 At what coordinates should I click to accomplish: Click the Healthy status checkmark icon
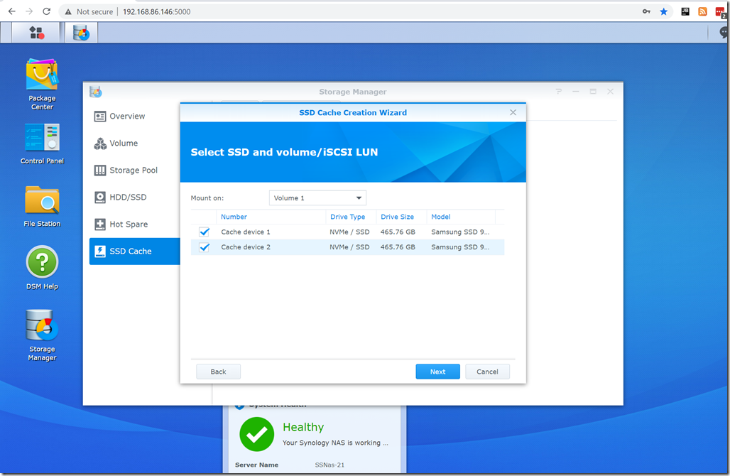256,434
